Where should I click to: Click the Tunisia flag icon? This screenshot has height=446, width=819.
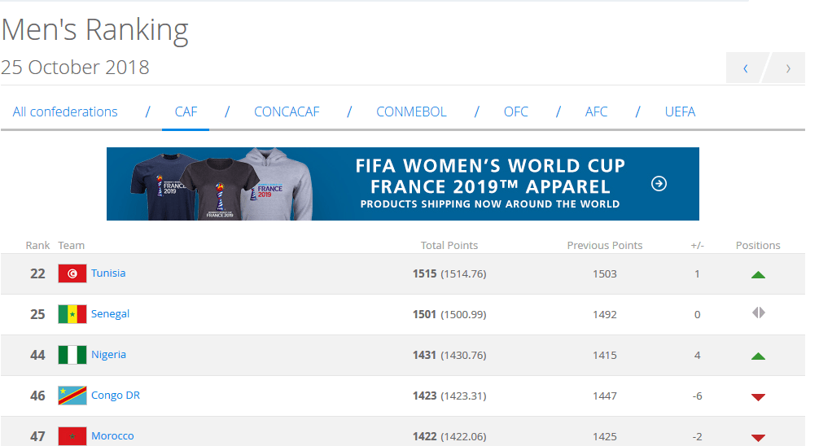pos(72,273)
